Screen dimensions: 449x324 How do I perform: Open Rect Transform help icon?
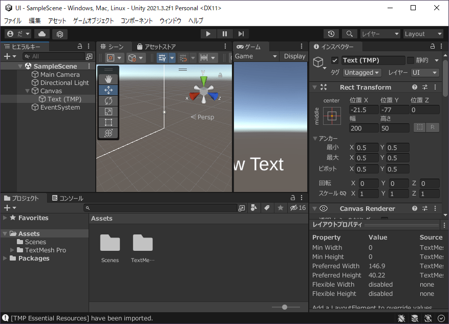click(414, 88)
